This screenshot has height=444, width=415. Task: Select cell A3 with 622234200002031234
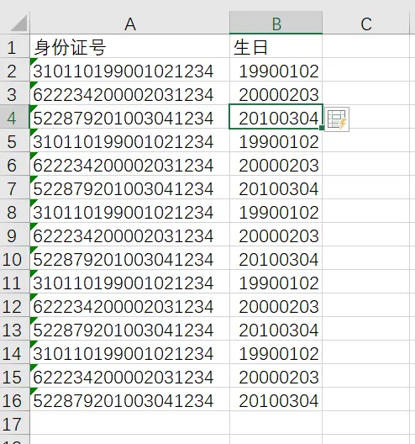(129, 93)
